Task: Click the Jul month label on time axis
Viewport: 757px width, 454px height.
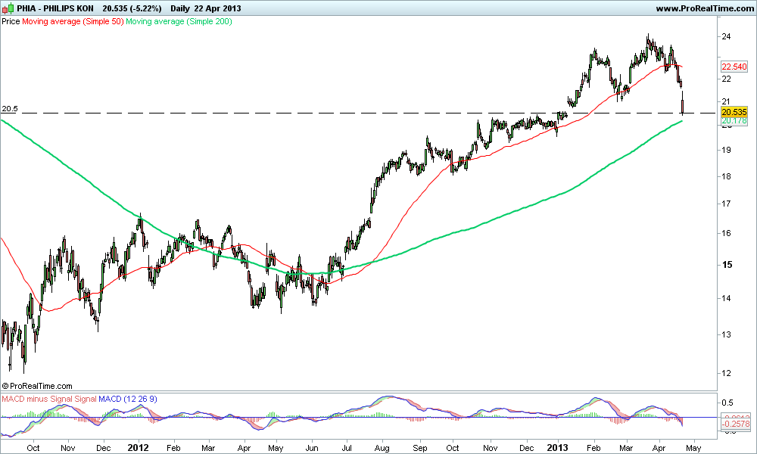Action: tap(347, 448)
